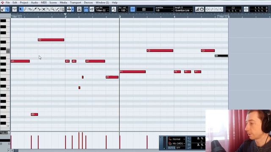
Task: Click the R right locator button
Action: [189, 144]
